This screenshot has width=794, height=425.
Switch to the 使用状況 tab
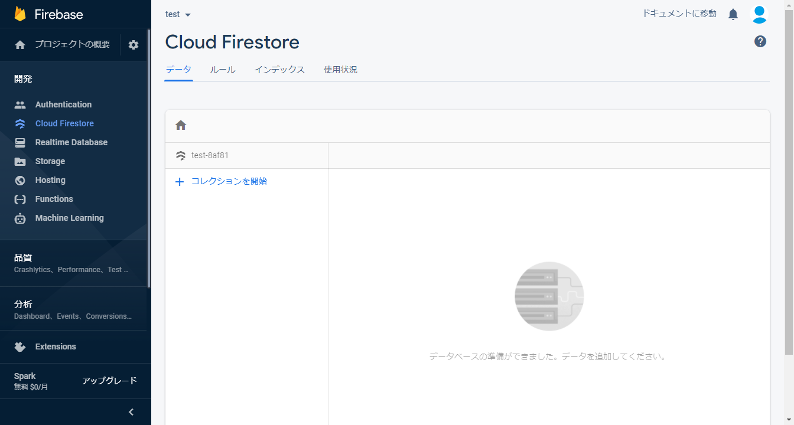point(340,70)
